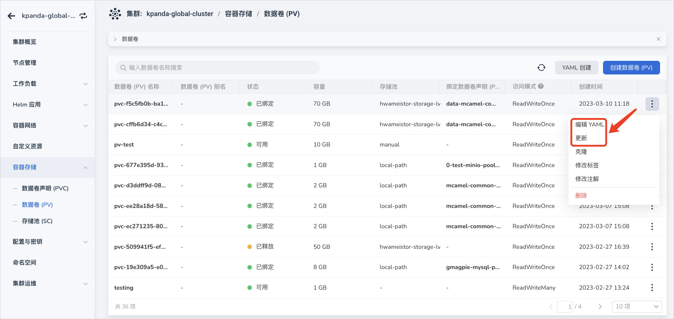Viewport: 674px width, 319px height.
Task: Open data-mcamel-co... claim in pvc-cffb6d34 row
Action: point(471,124)
